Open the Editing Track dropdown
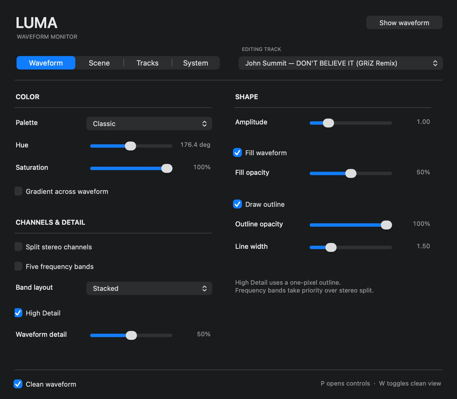Image resolution: width=457 pixels, height=399 pixels. pyautogui.click(x=341, y=63)
